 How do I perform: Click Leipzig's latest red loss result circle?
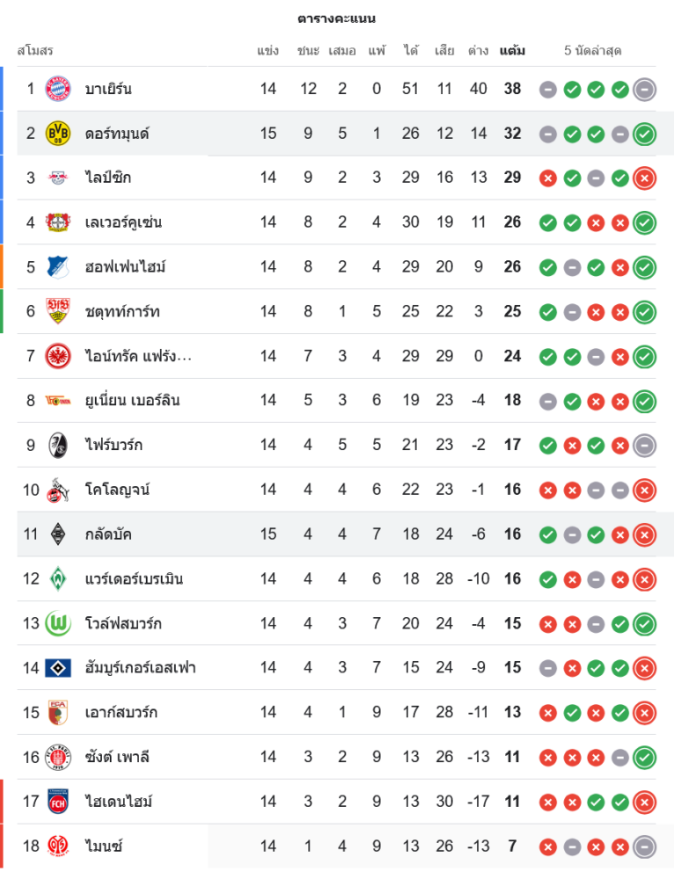[x=644, y=178]
